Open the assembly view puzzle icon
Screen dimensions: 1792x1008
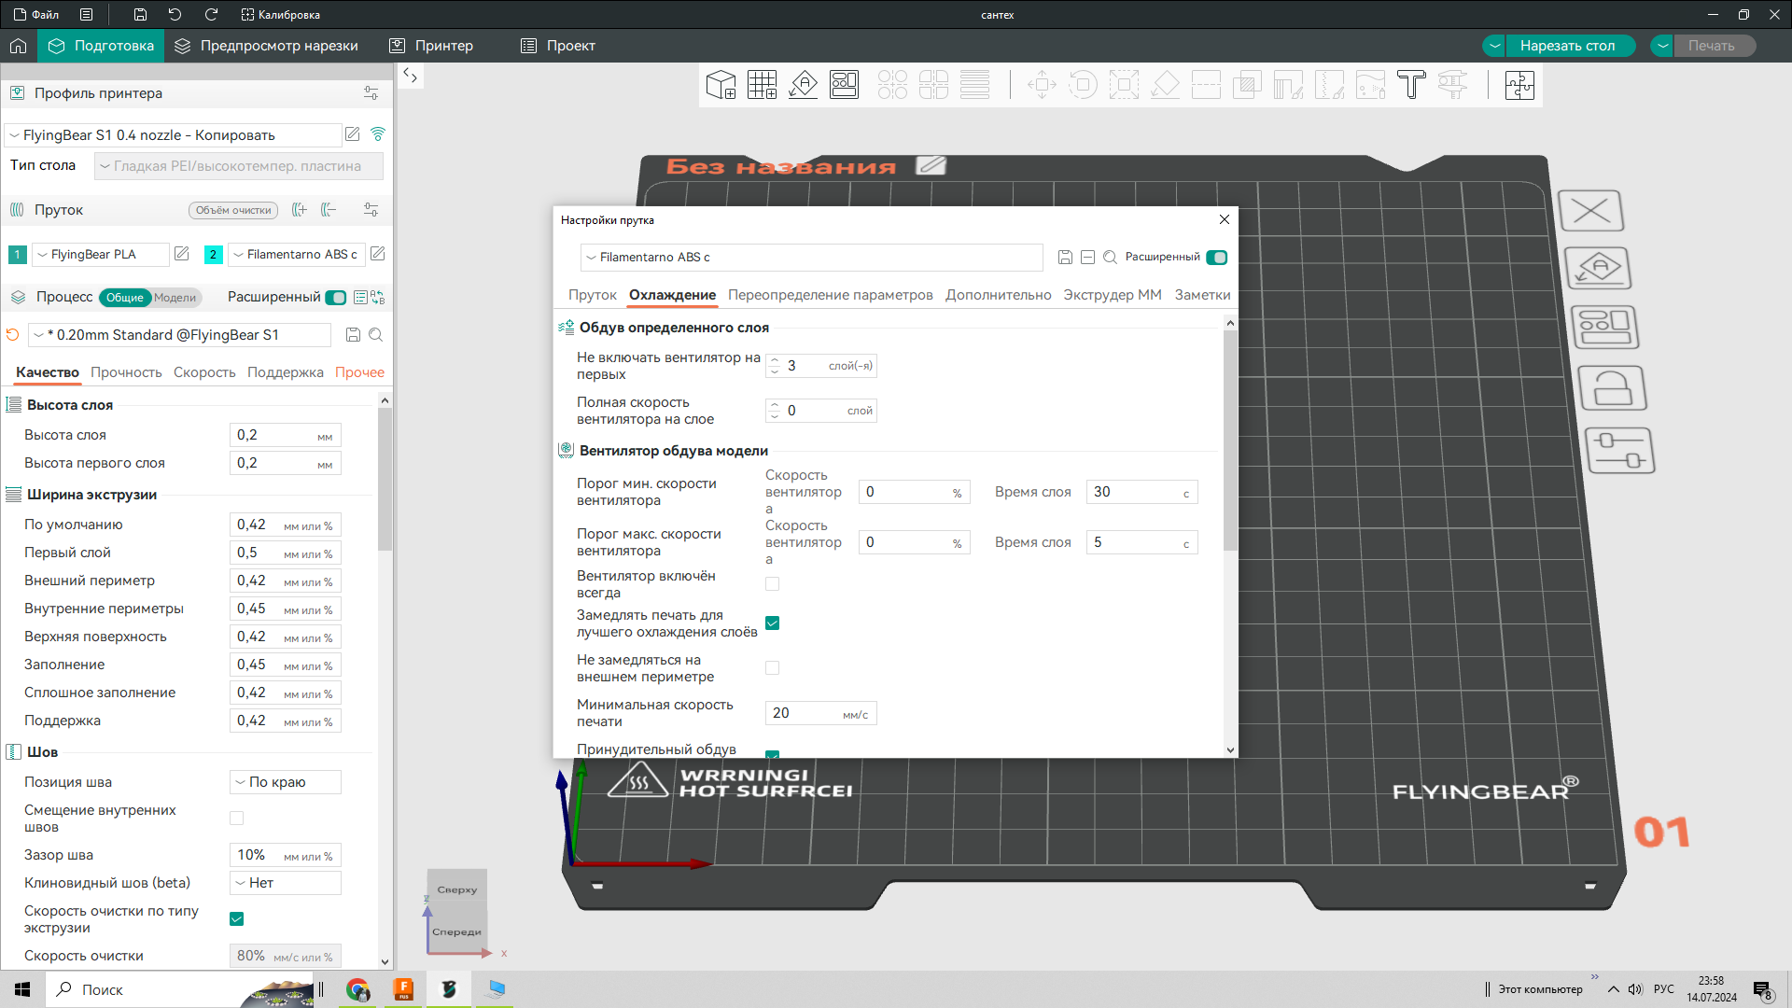point(1519,85)
